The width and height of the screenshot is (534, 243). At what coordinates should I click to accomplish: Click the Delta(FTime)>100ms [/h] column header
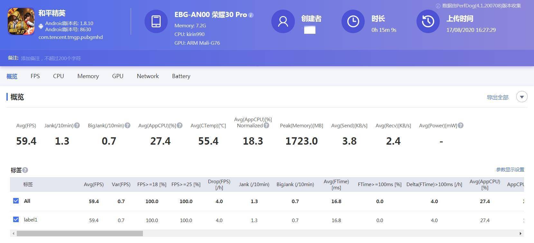(x=434, y=184)
